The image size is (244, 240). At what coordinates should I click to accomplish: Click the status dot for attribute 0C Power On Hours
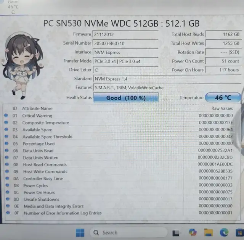pos(8,192)
